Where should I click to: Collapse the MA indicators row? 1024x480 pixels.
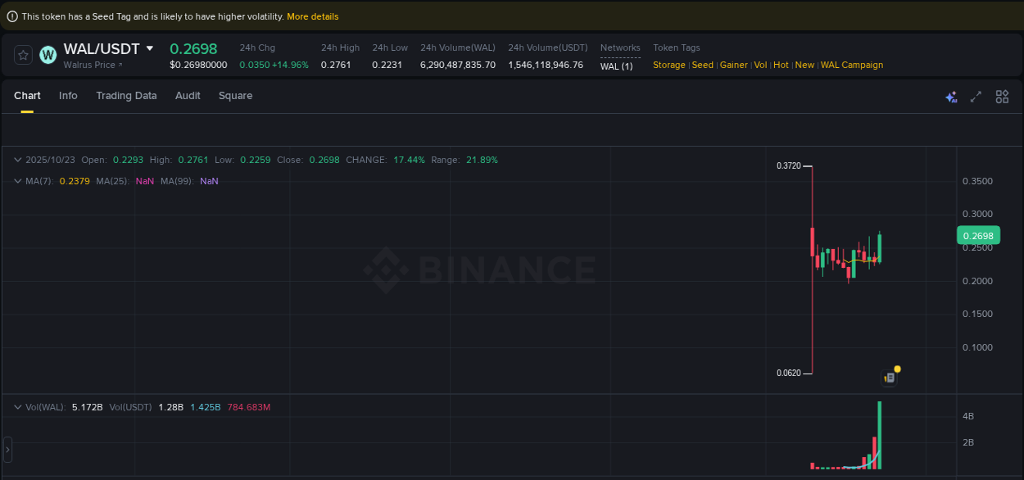[x=17, y=180]
